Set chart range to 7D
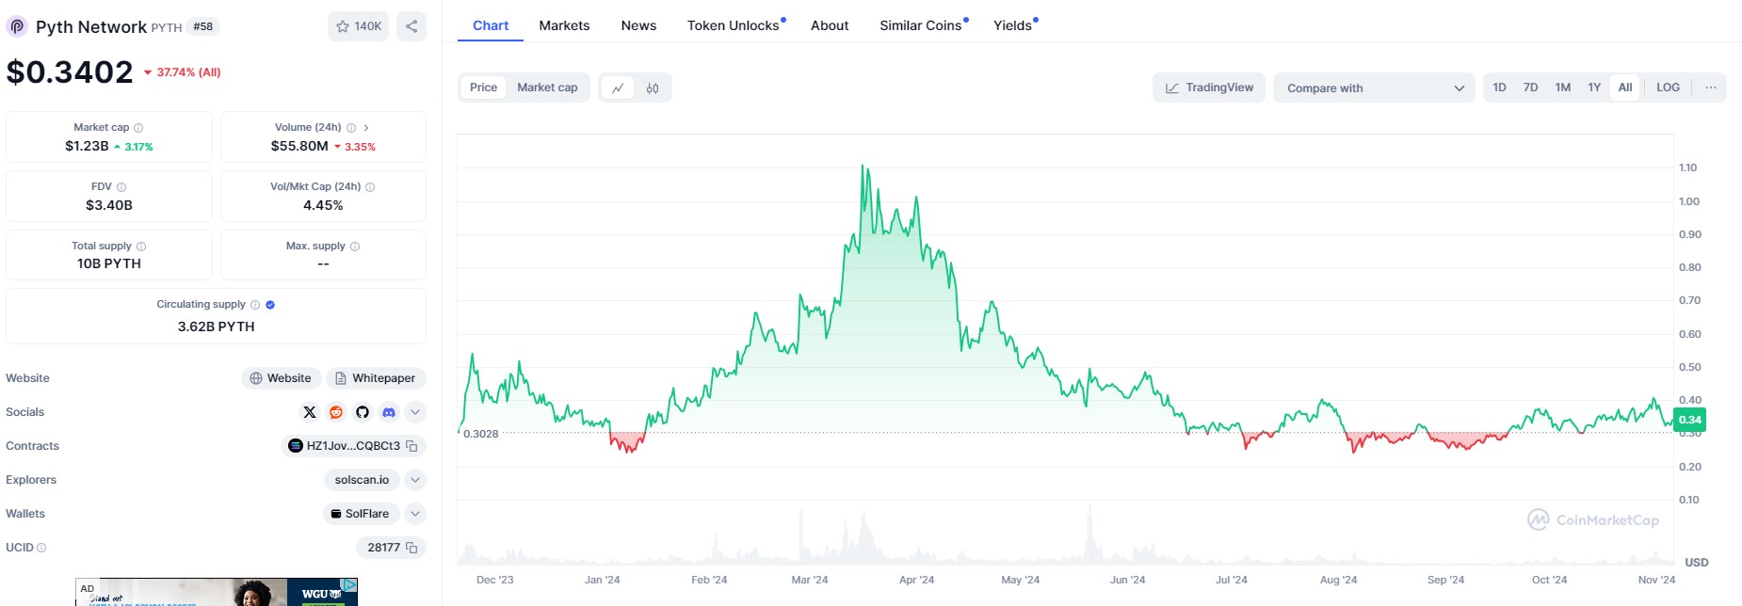 click(1531, 88)
